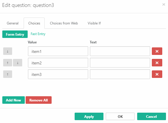Switch to the General tab

pos(13,23)
